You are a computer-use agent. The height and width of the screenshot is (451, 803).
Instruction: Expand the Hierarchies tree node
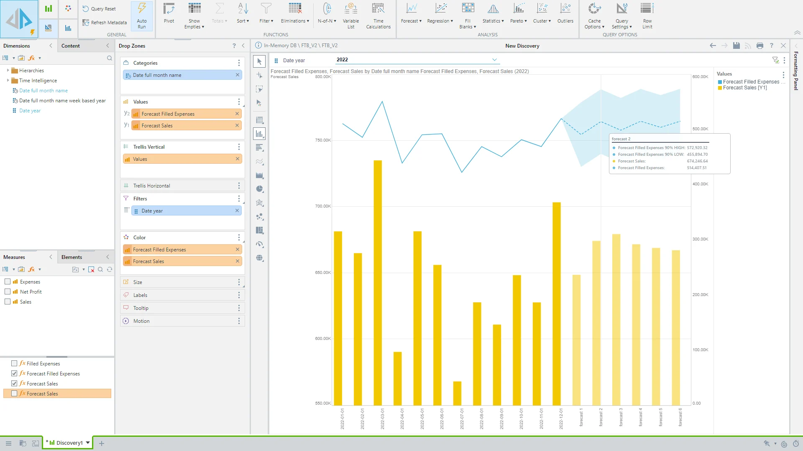point(8,71)
